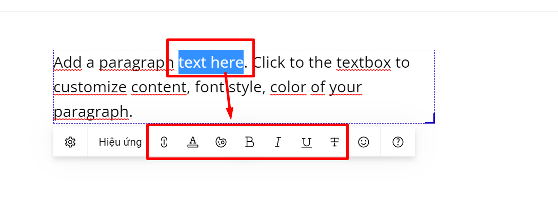Viewport: 558px width, 220px height.
Task: Toggle bold formatting
Action: pyautogui.click(x=250, y=142)
